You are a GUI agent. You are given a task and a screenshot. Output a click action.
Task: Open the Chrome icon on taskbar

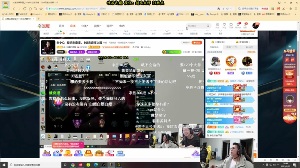click(73, 165)
